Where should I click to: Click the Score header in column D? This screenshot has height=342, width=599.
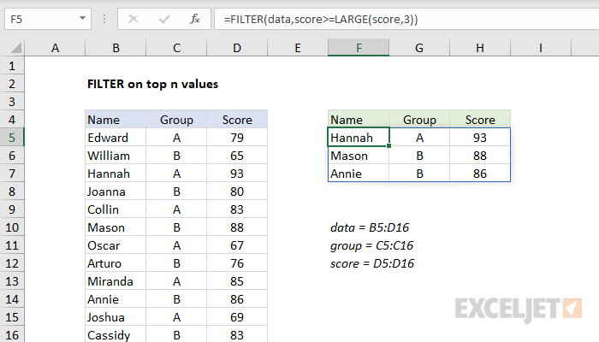(x=237, y=120)
